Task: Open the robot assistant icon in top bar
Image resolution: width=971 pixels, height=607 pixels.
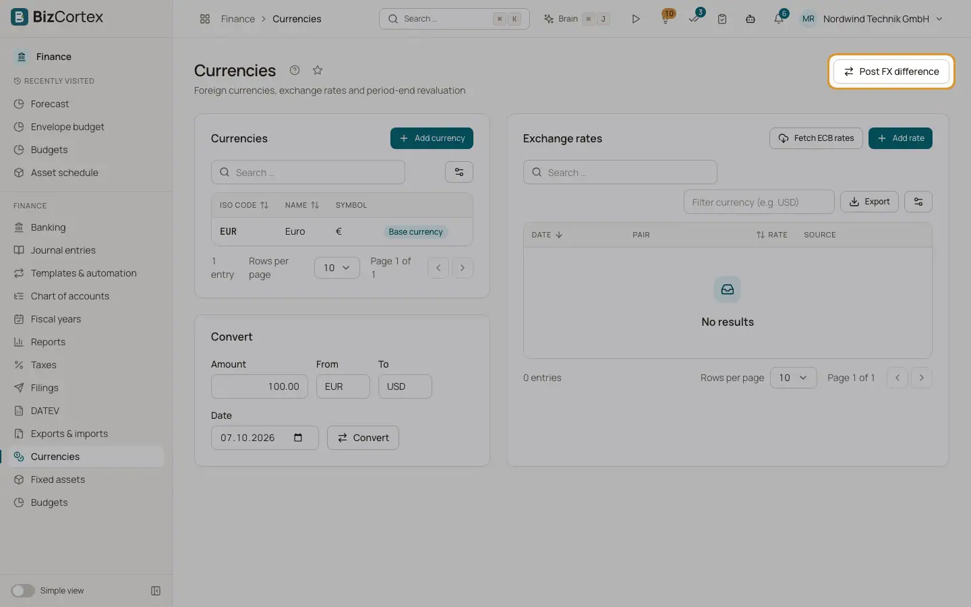Action: click(x=751, y=19)
